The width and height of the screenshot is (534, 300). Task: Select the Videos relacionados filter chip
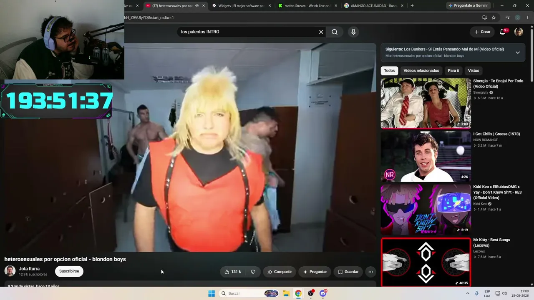[x=421, y=71]
